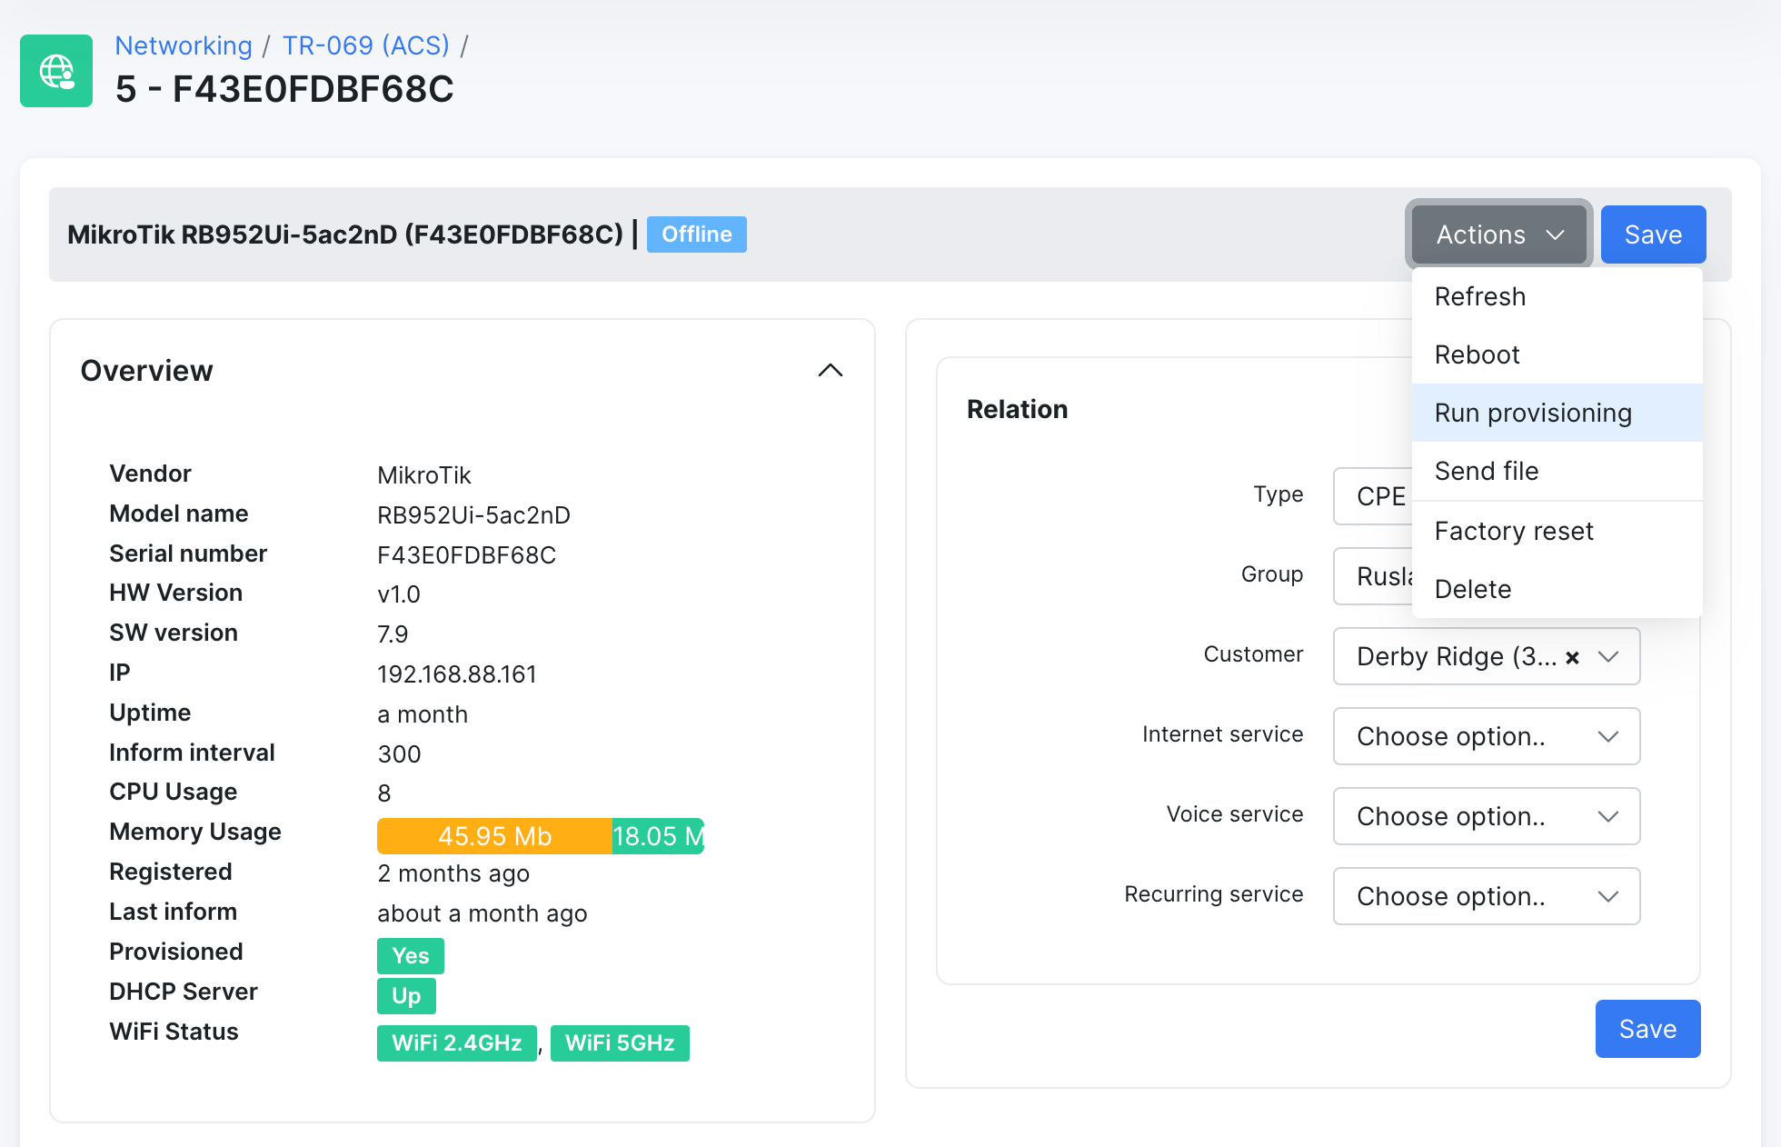Click the WiFi 2.4GHz status badge
Viewport: 1781px width, 1147px height.
(456, 1042)
